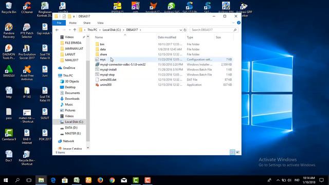Screen dimensions: 329x185
Task: Select DATA (D:) drive in sidebar
Action: [x=68, y=127]
